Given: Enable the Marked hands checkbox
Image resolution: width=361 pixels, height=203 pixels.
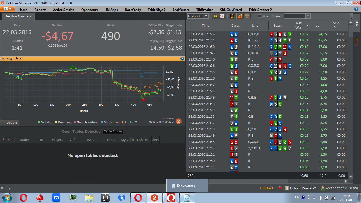Looking at the screenshot, I should pyautogui.click(x=260, y=16).
